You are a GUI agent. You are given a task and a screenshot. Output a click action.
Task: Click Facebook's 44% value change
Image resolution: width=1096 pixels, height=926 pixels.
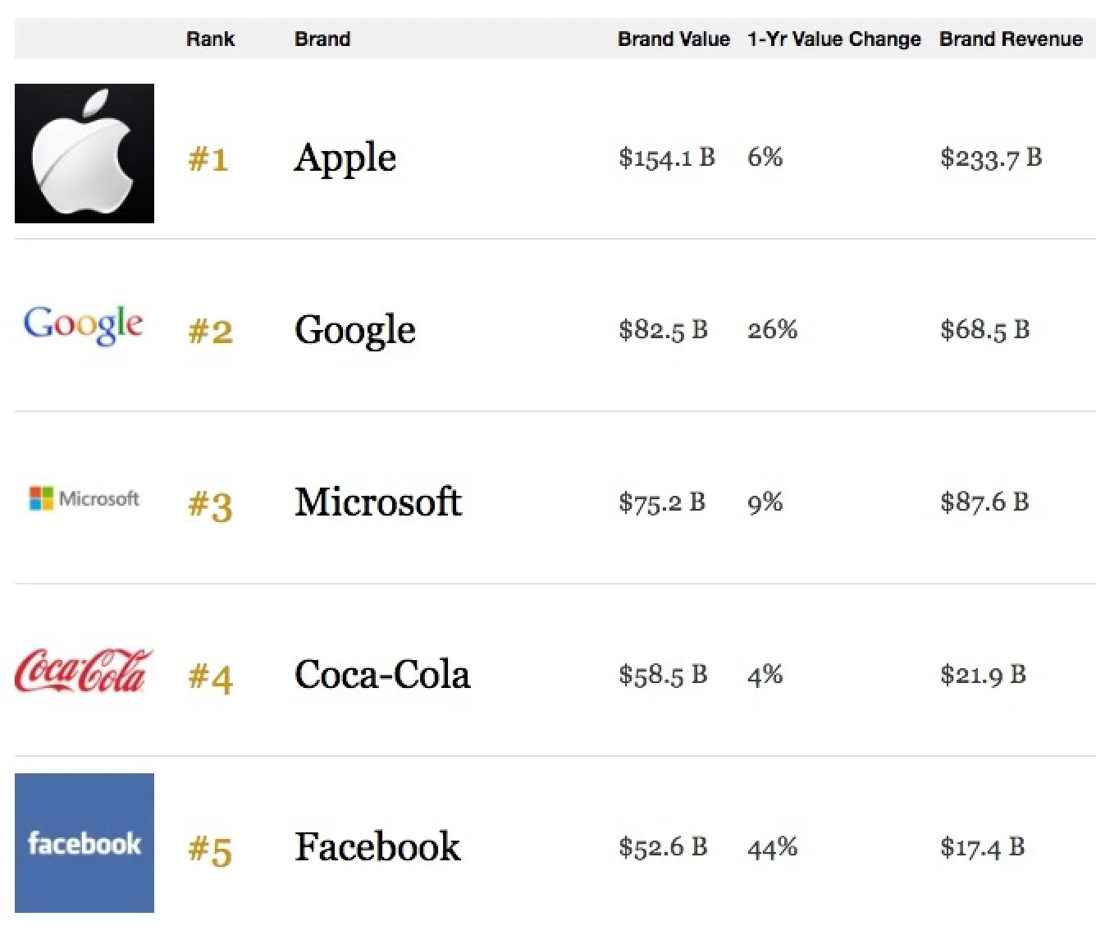tap(772, 847)
